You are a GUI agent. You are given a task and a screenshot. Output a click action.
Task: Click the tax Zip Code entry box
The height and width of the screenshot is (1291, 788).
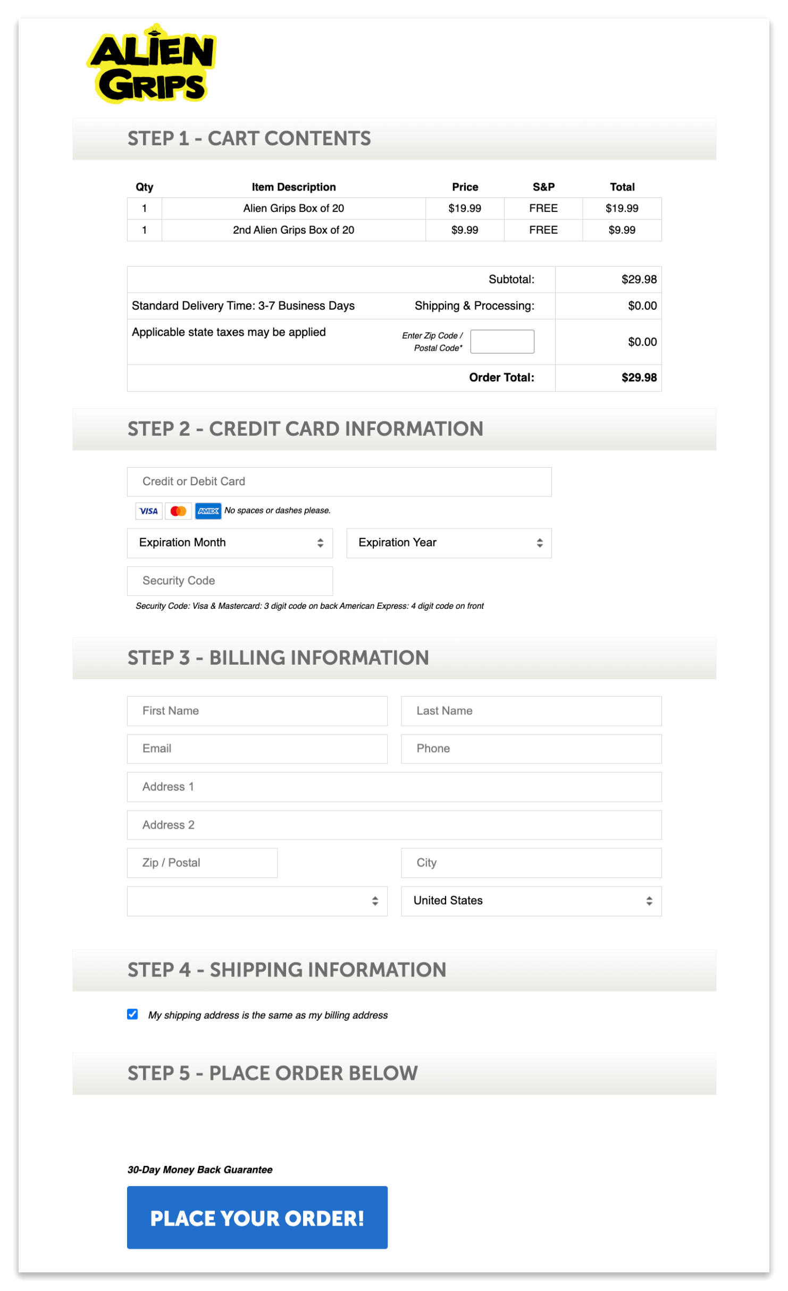point(502,341)
